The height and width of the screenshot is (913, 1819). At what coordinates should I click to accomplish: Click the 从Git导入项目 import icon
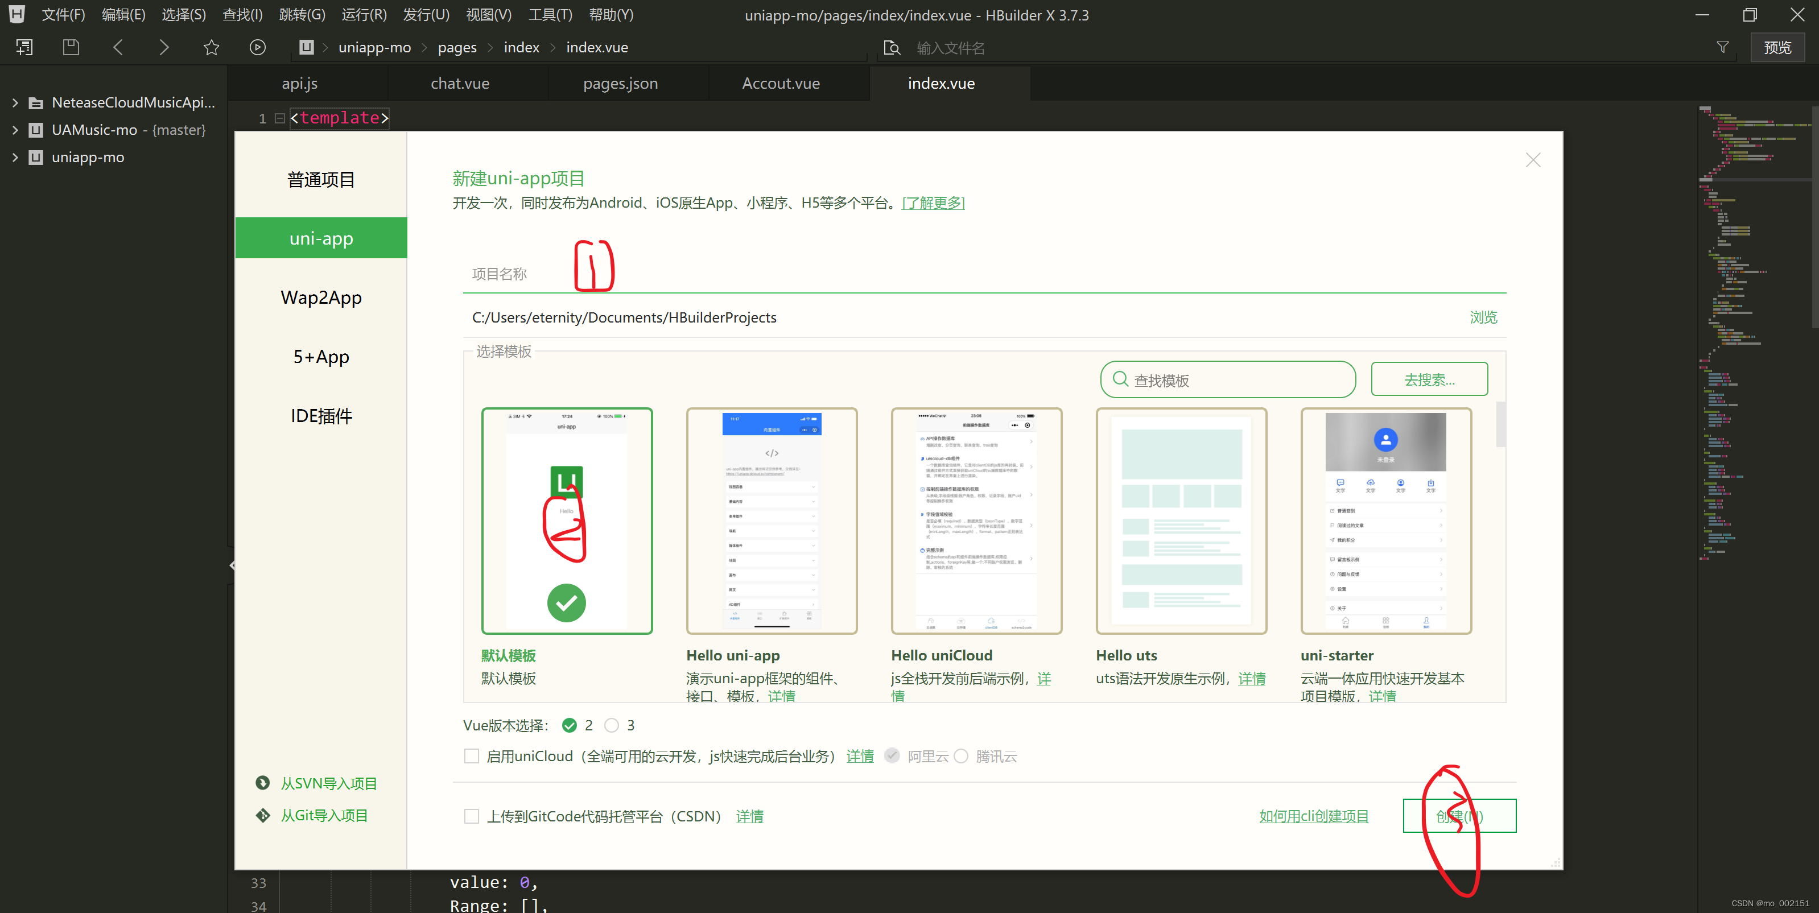[263, 815]
